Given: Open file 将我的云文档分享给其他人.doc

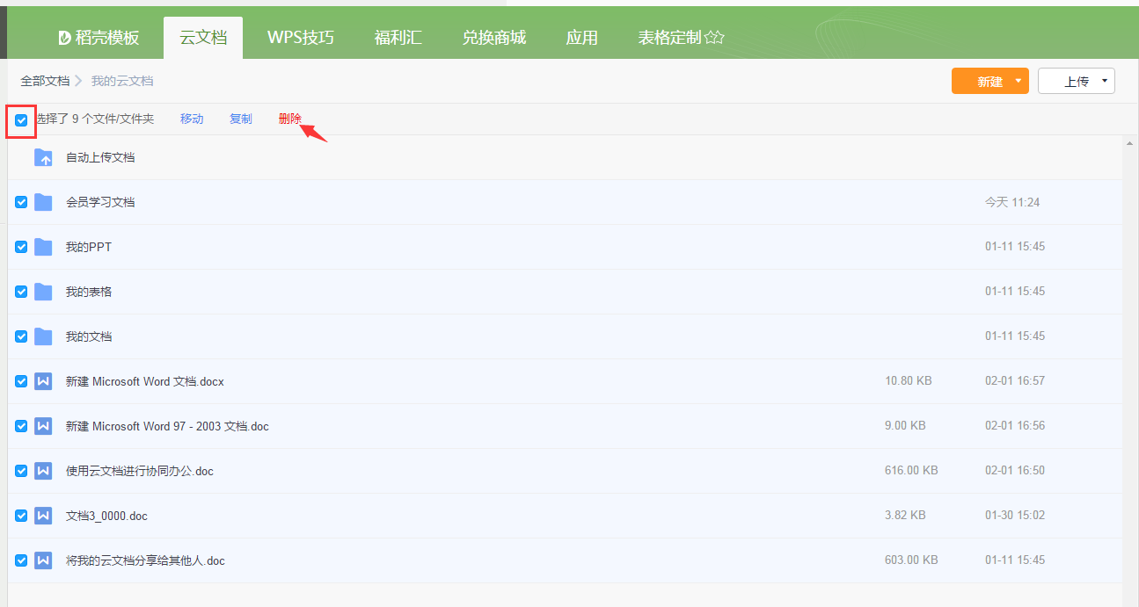Looking at the screenshot, I should click(x=145, y=560).
